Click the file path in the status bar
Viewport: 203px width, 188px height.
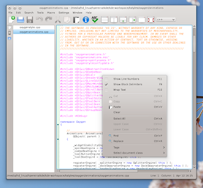[x=68, y=176]
